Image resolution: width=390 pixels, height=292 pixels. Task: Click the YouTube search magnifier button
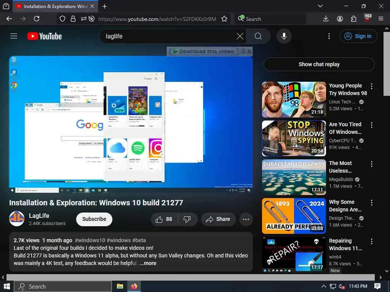(x=258, y=36)
